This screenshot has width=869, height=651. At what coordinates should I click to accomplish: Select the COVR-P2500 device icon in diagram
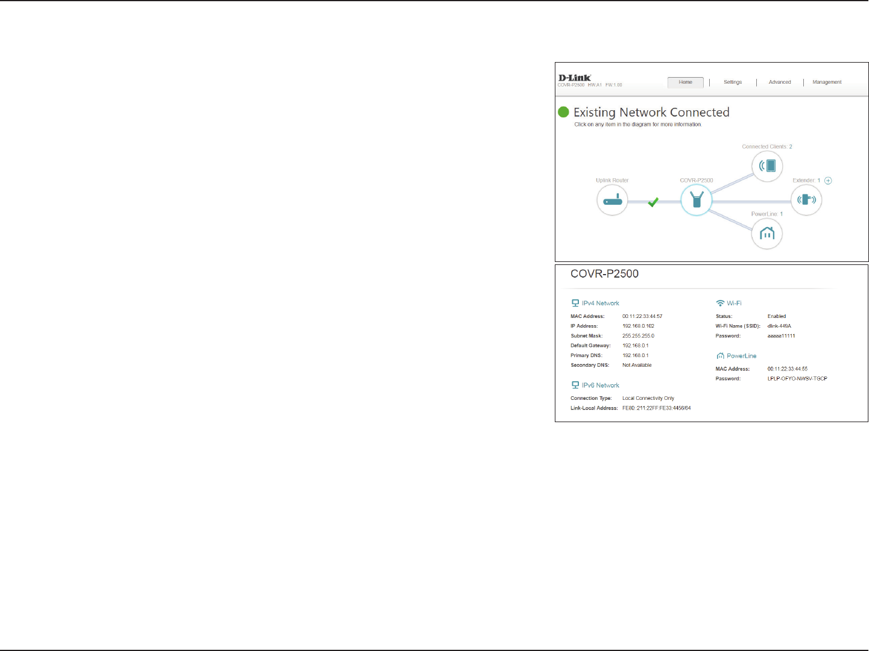tap(697, 200)
